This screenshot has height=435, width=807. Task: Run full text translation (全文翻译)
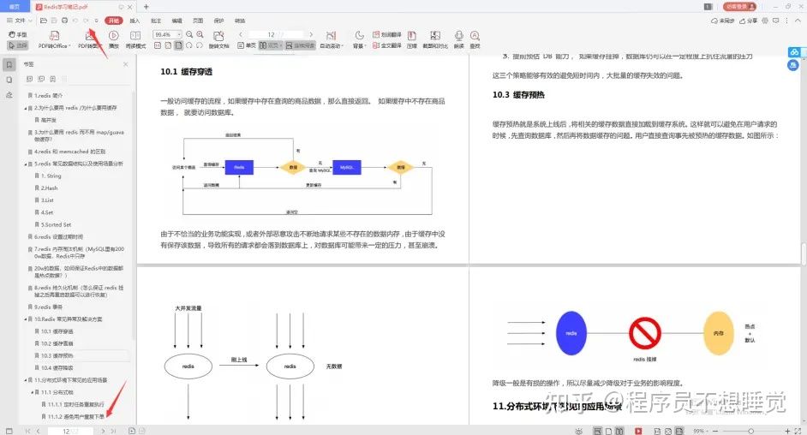click(x=387, y=45)
